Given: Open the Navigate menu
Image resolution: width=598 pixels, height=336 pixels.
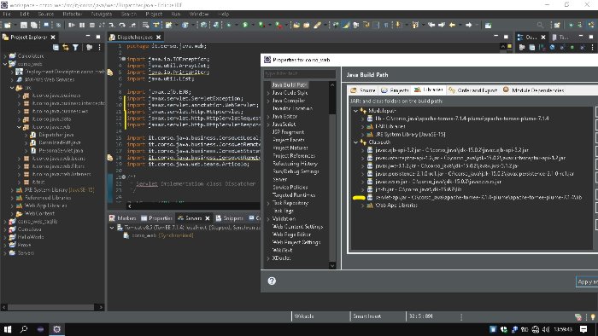Looking at the screenshot, I should point(102,14).
